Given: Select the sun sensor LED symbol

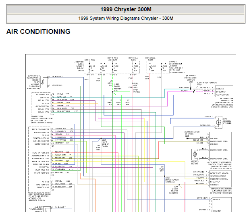Looking at the screenshot, I should (x=219, y=122).
